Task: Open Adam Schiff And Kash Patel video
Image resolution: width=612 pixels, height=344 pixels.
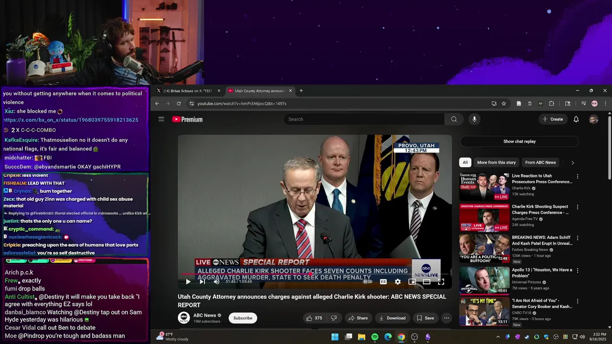Action: point(542,240)
